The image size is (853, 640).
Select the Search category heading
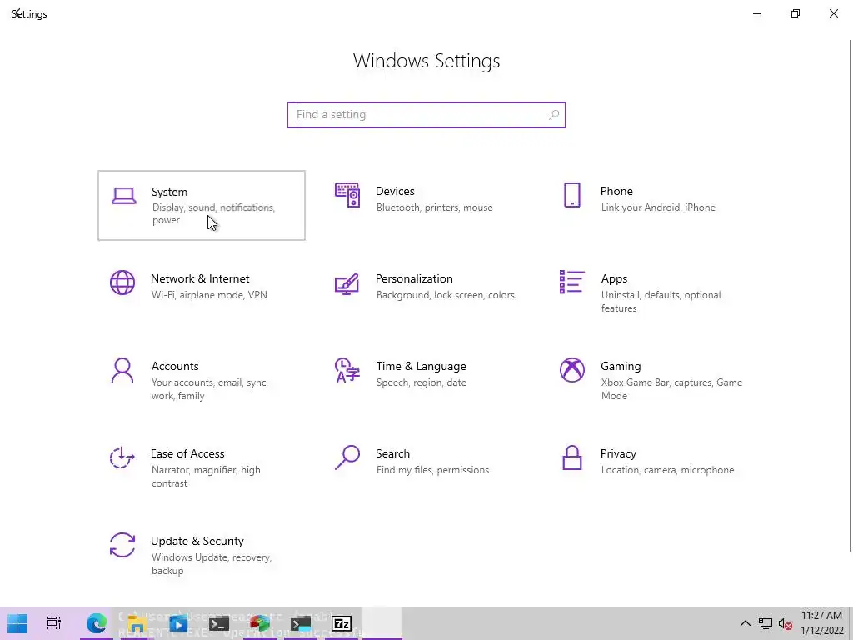click(x=393, y=454)
